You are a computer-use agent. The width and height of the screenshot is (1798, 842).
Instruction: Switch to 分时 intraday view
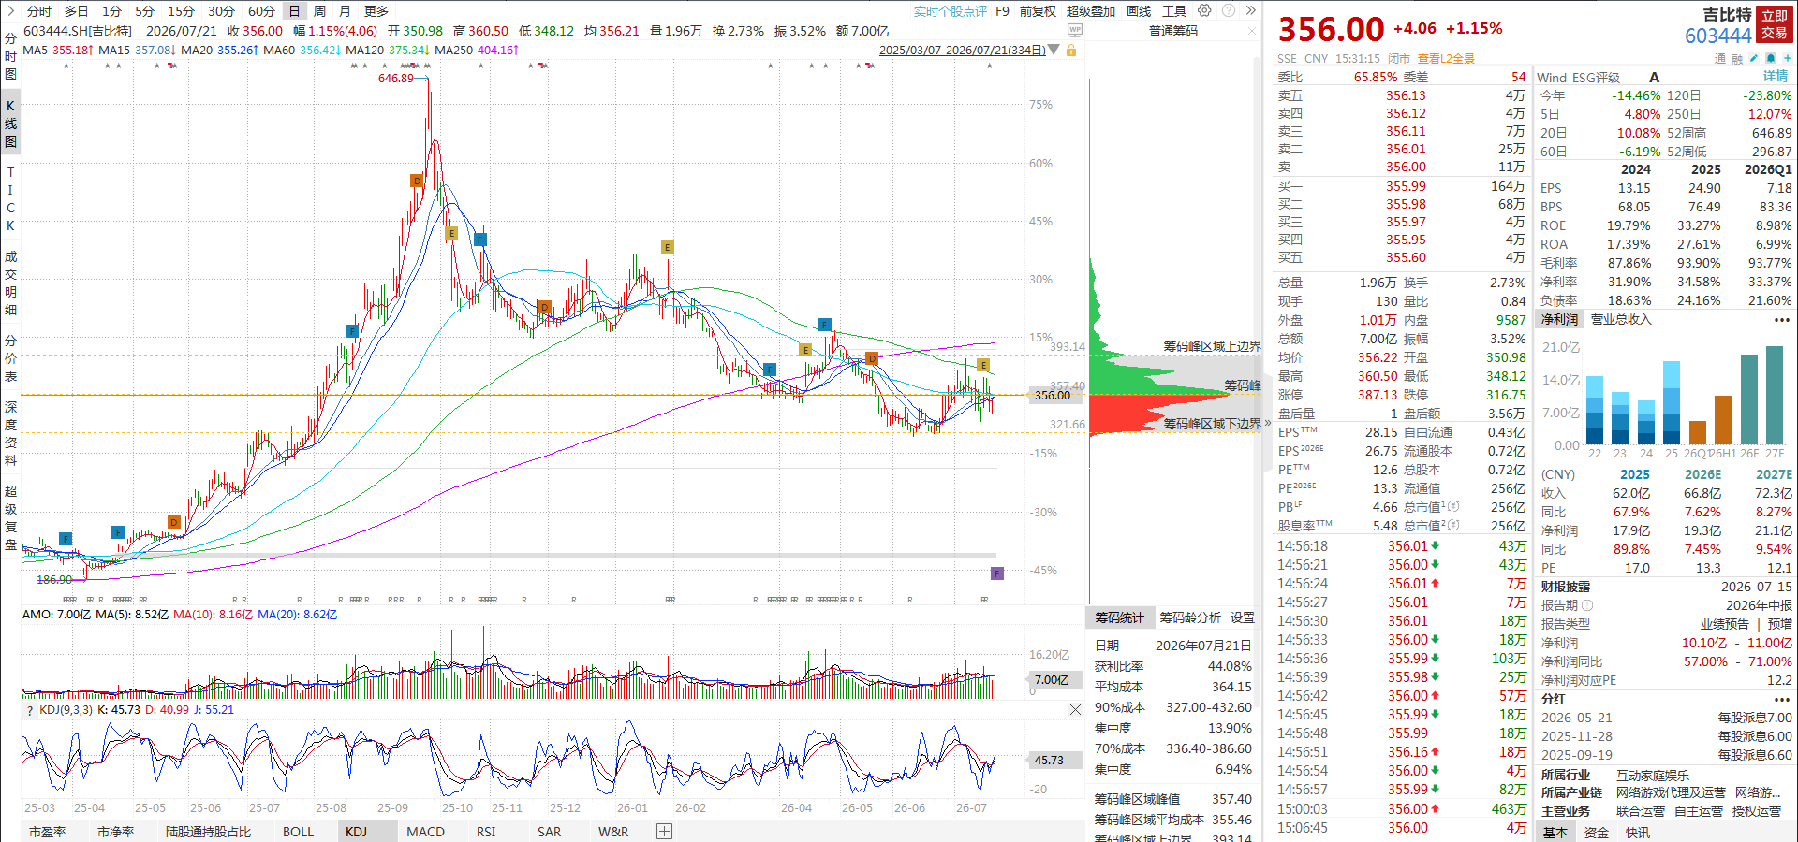39,11
